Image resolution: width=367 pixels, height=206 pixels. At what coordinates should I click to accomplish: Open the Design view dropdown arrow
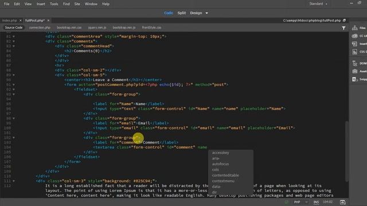pyautogui.click(x=206, y=13)
